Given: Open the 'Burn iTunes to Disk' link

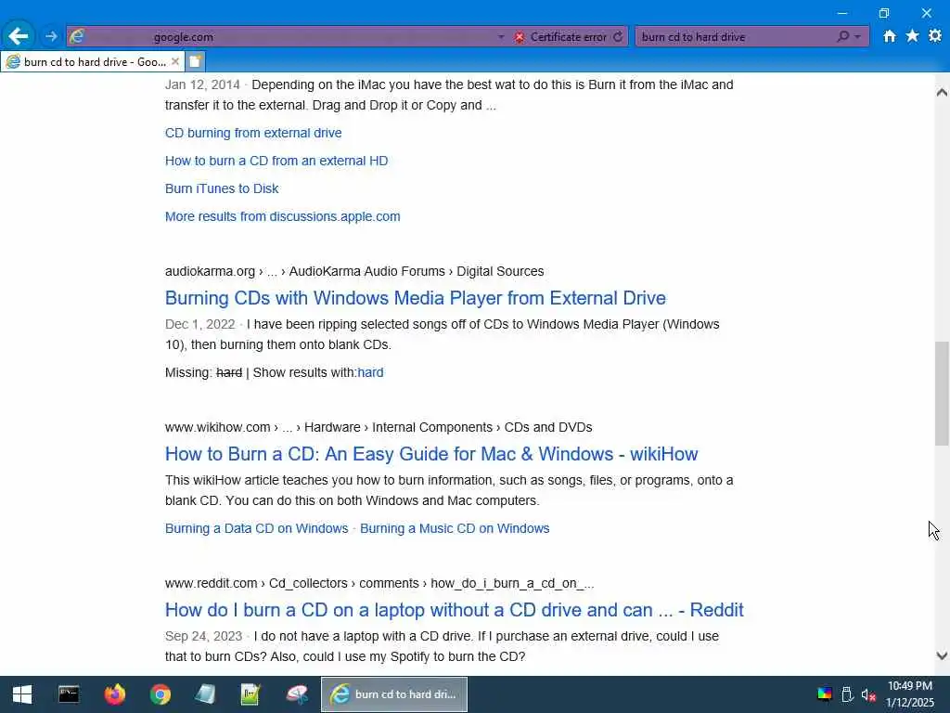Looking at the screenshot, I should tap(222, 188).
